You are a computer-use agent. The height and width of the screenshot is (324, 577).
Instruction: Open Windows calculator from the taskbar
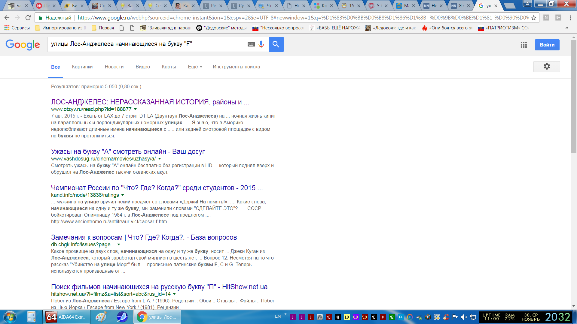coord(31,317)
